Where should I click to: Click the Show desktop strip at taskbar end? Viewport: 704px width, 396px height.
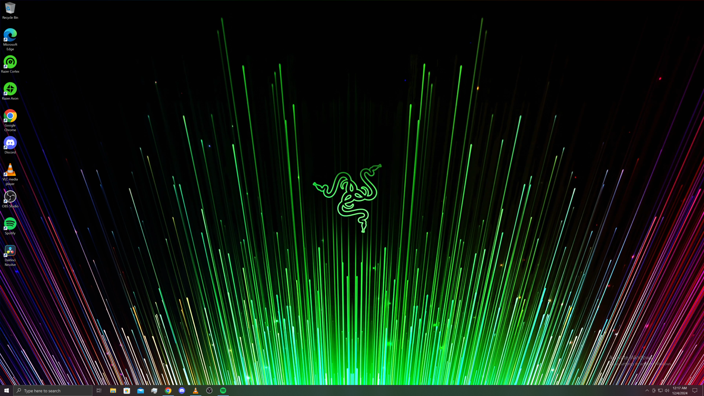[x=703, y=390]
